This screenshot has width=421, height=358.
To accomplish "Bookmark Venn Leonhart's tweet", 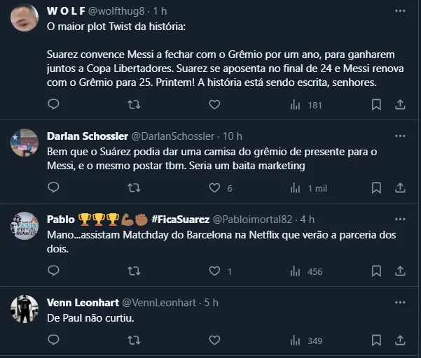I will point(376,341).
